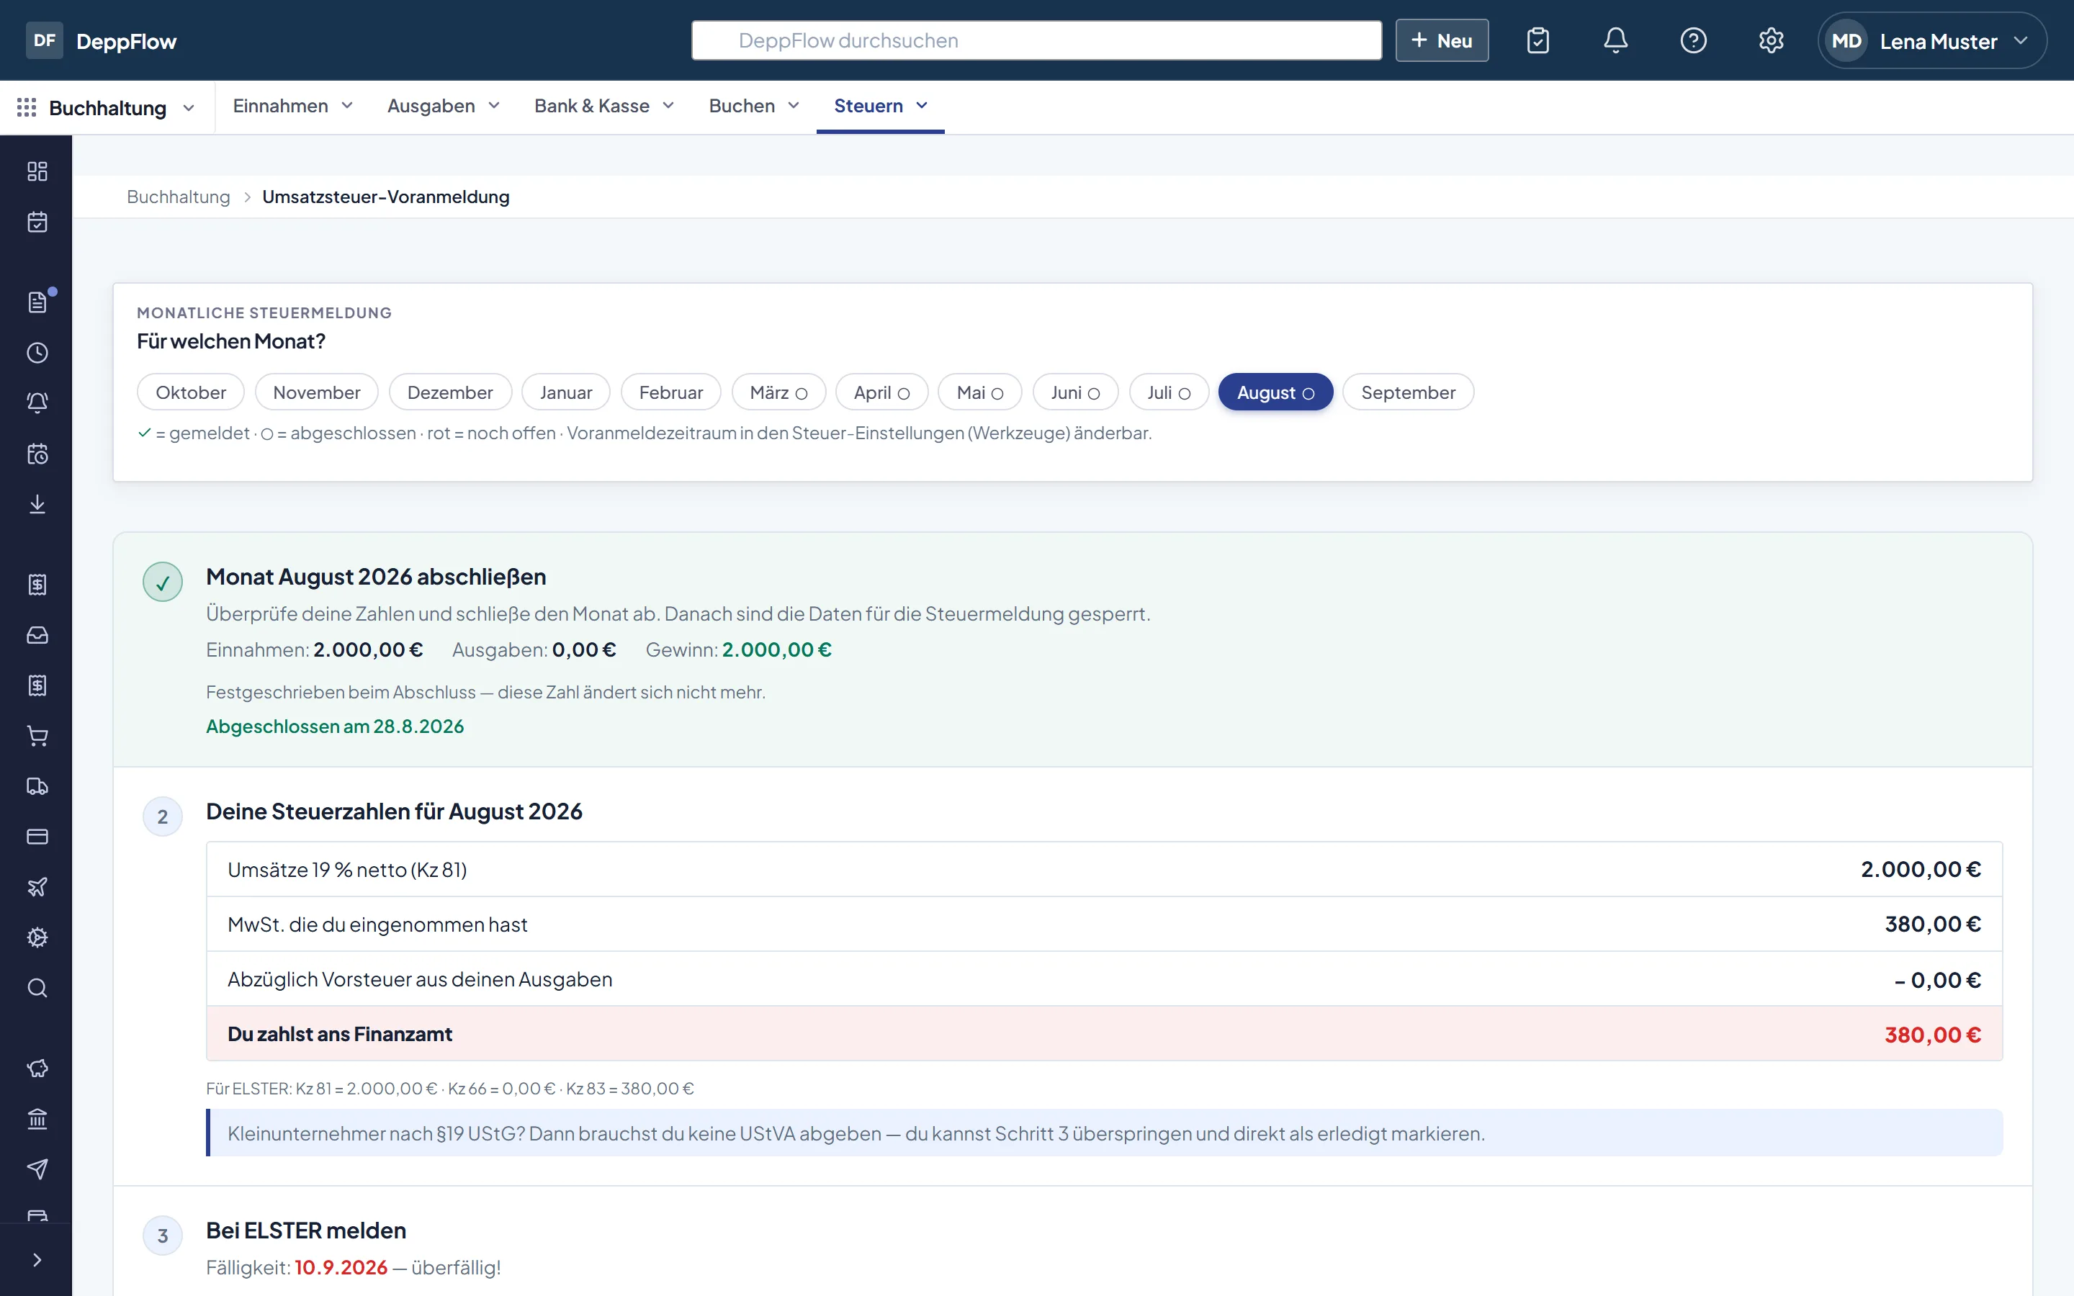Click the app grid icon beside Buchhaltung

click(27, 107)
